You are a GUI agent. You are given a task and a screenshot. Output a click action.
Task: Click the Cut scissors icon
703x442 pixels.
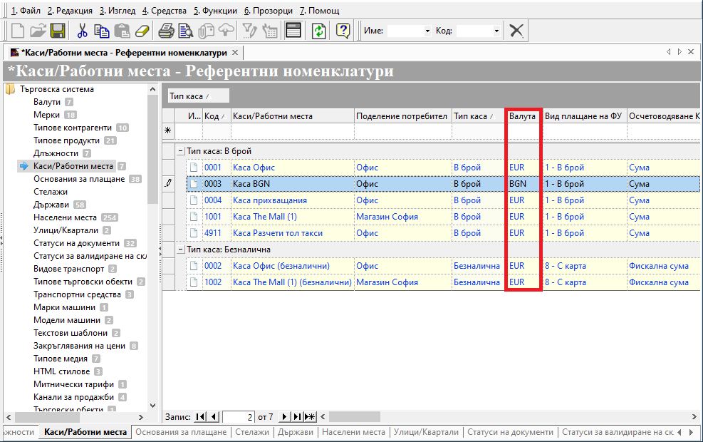click(x=82, y=31)
